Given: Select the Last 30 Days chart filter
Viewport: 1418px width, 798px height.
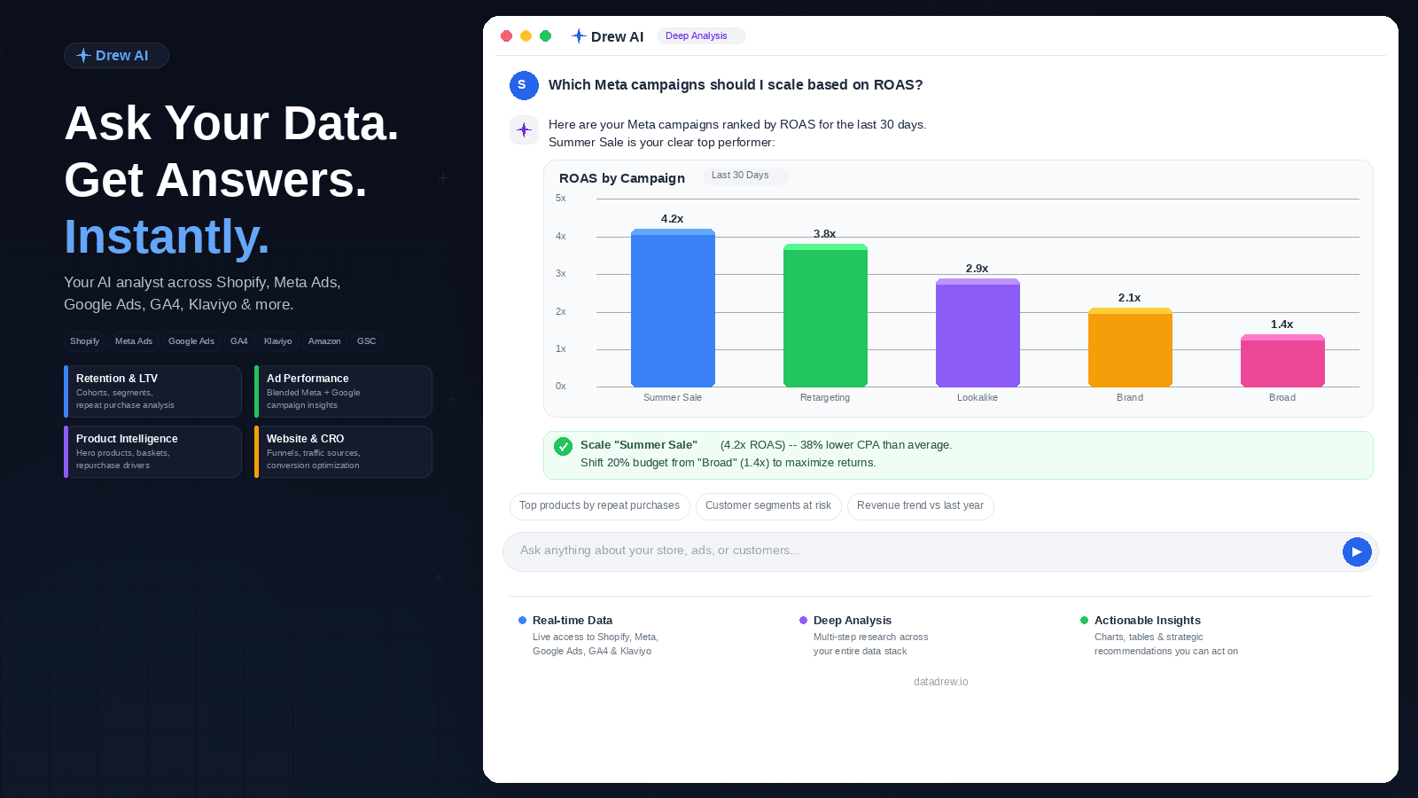Looking at the screenshot, I should pos(745,176).
